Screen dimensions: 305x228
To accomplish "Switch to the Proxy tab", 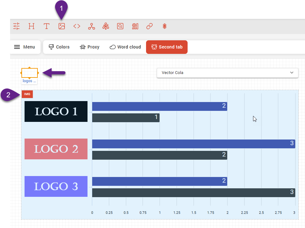I will [x=90, y=47].
